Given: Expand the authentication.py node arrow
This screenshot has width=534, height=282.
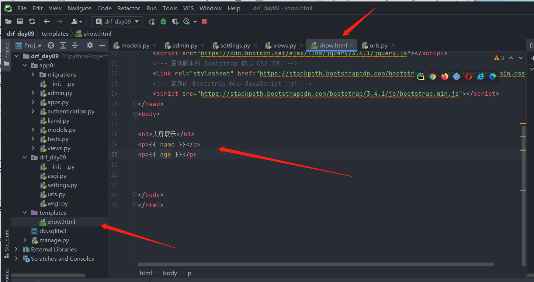Looking at the screenshot, I should [33, 112].
